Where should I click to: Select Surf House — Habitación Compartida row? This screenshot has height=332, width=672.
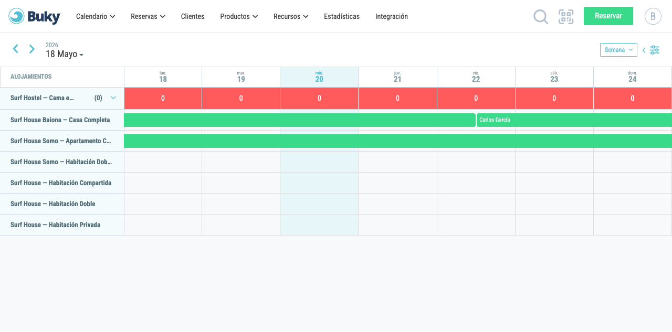62,183
